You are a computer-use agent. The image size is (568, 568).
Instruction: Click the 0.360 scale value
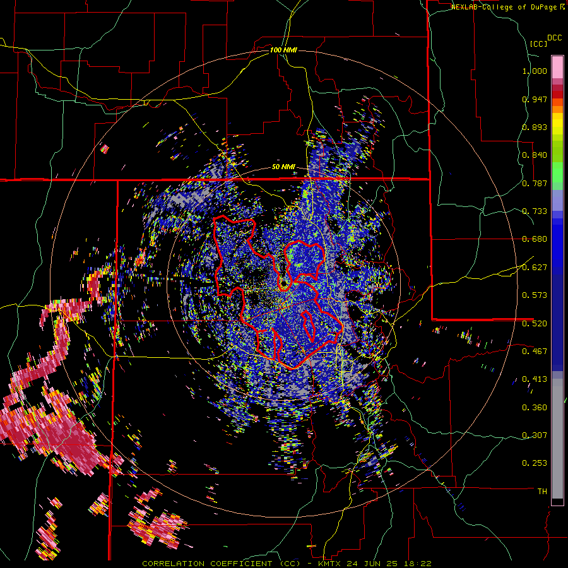click(535, 408)
